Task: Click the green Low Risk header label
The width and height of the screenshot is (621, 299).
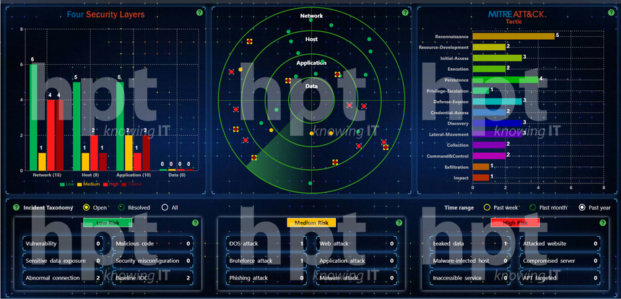Action: [x=108, y=223]
